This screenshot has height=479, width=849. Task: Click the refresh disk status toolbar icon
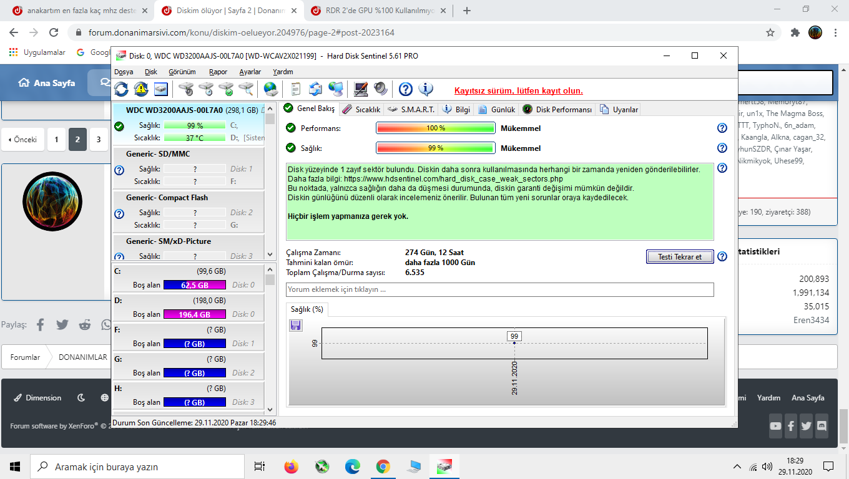pos(121,89)
